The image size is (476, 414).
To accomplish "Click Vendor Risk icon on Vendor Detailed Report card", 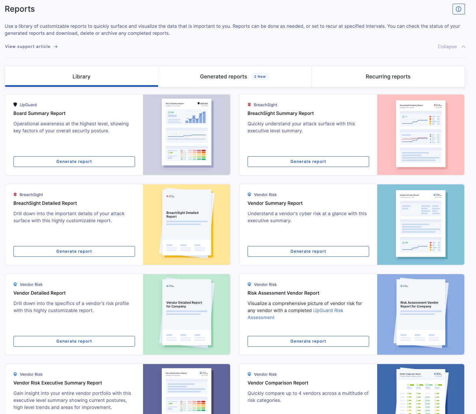I will pyautogui.click(x=15, y=284).
